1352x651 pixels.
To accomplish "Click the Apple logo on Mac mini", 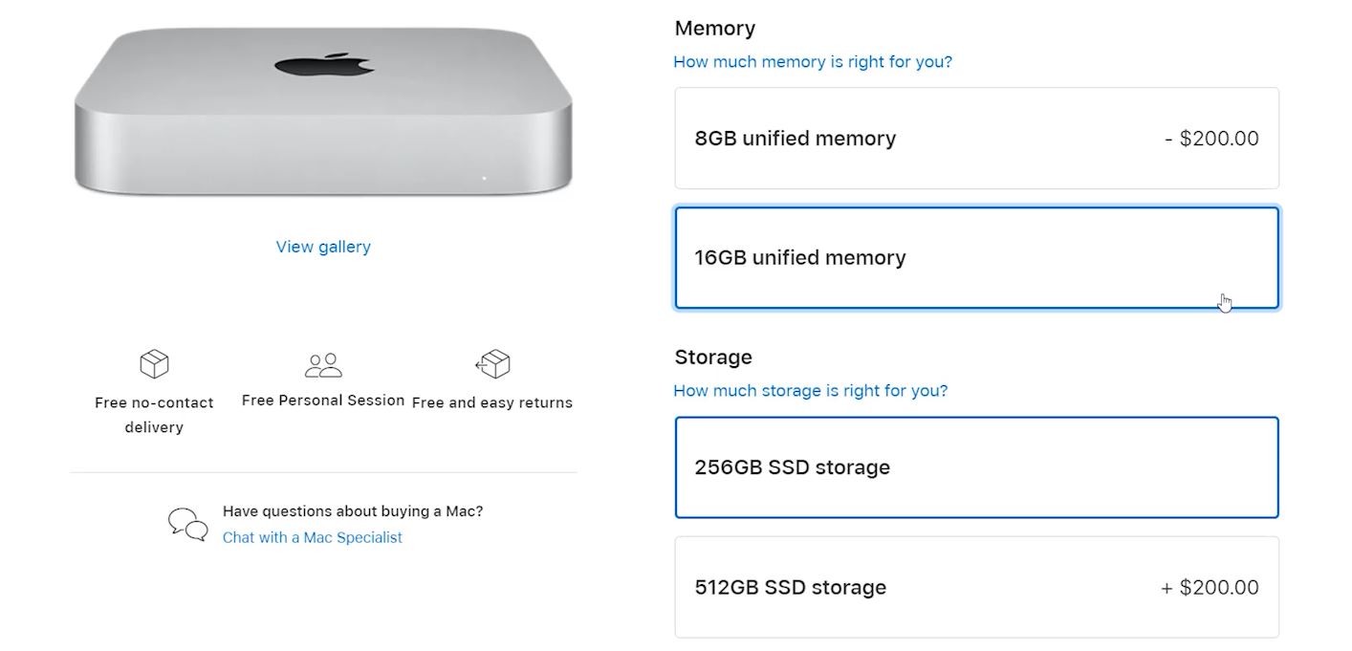I will (323, 65).
